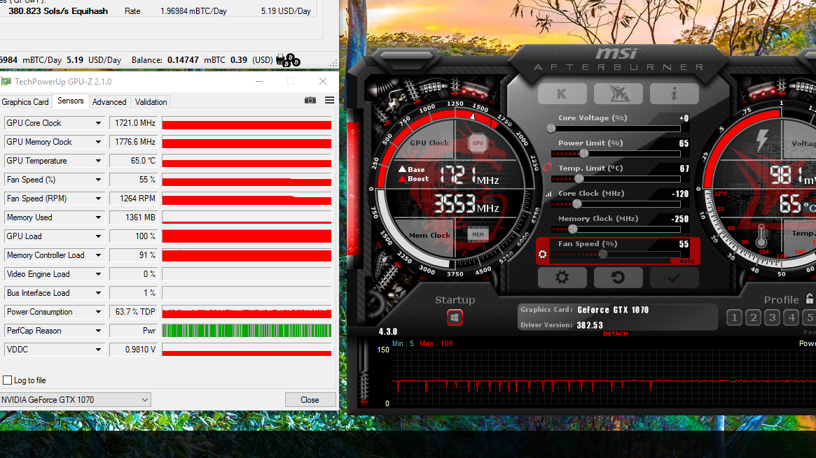Click the Core Voltage slider handle

click(551, 128)
